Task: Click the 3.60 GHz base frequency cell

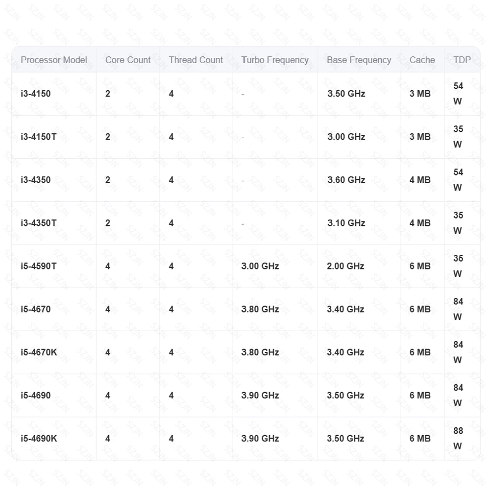Action: [x=346, y=180]
